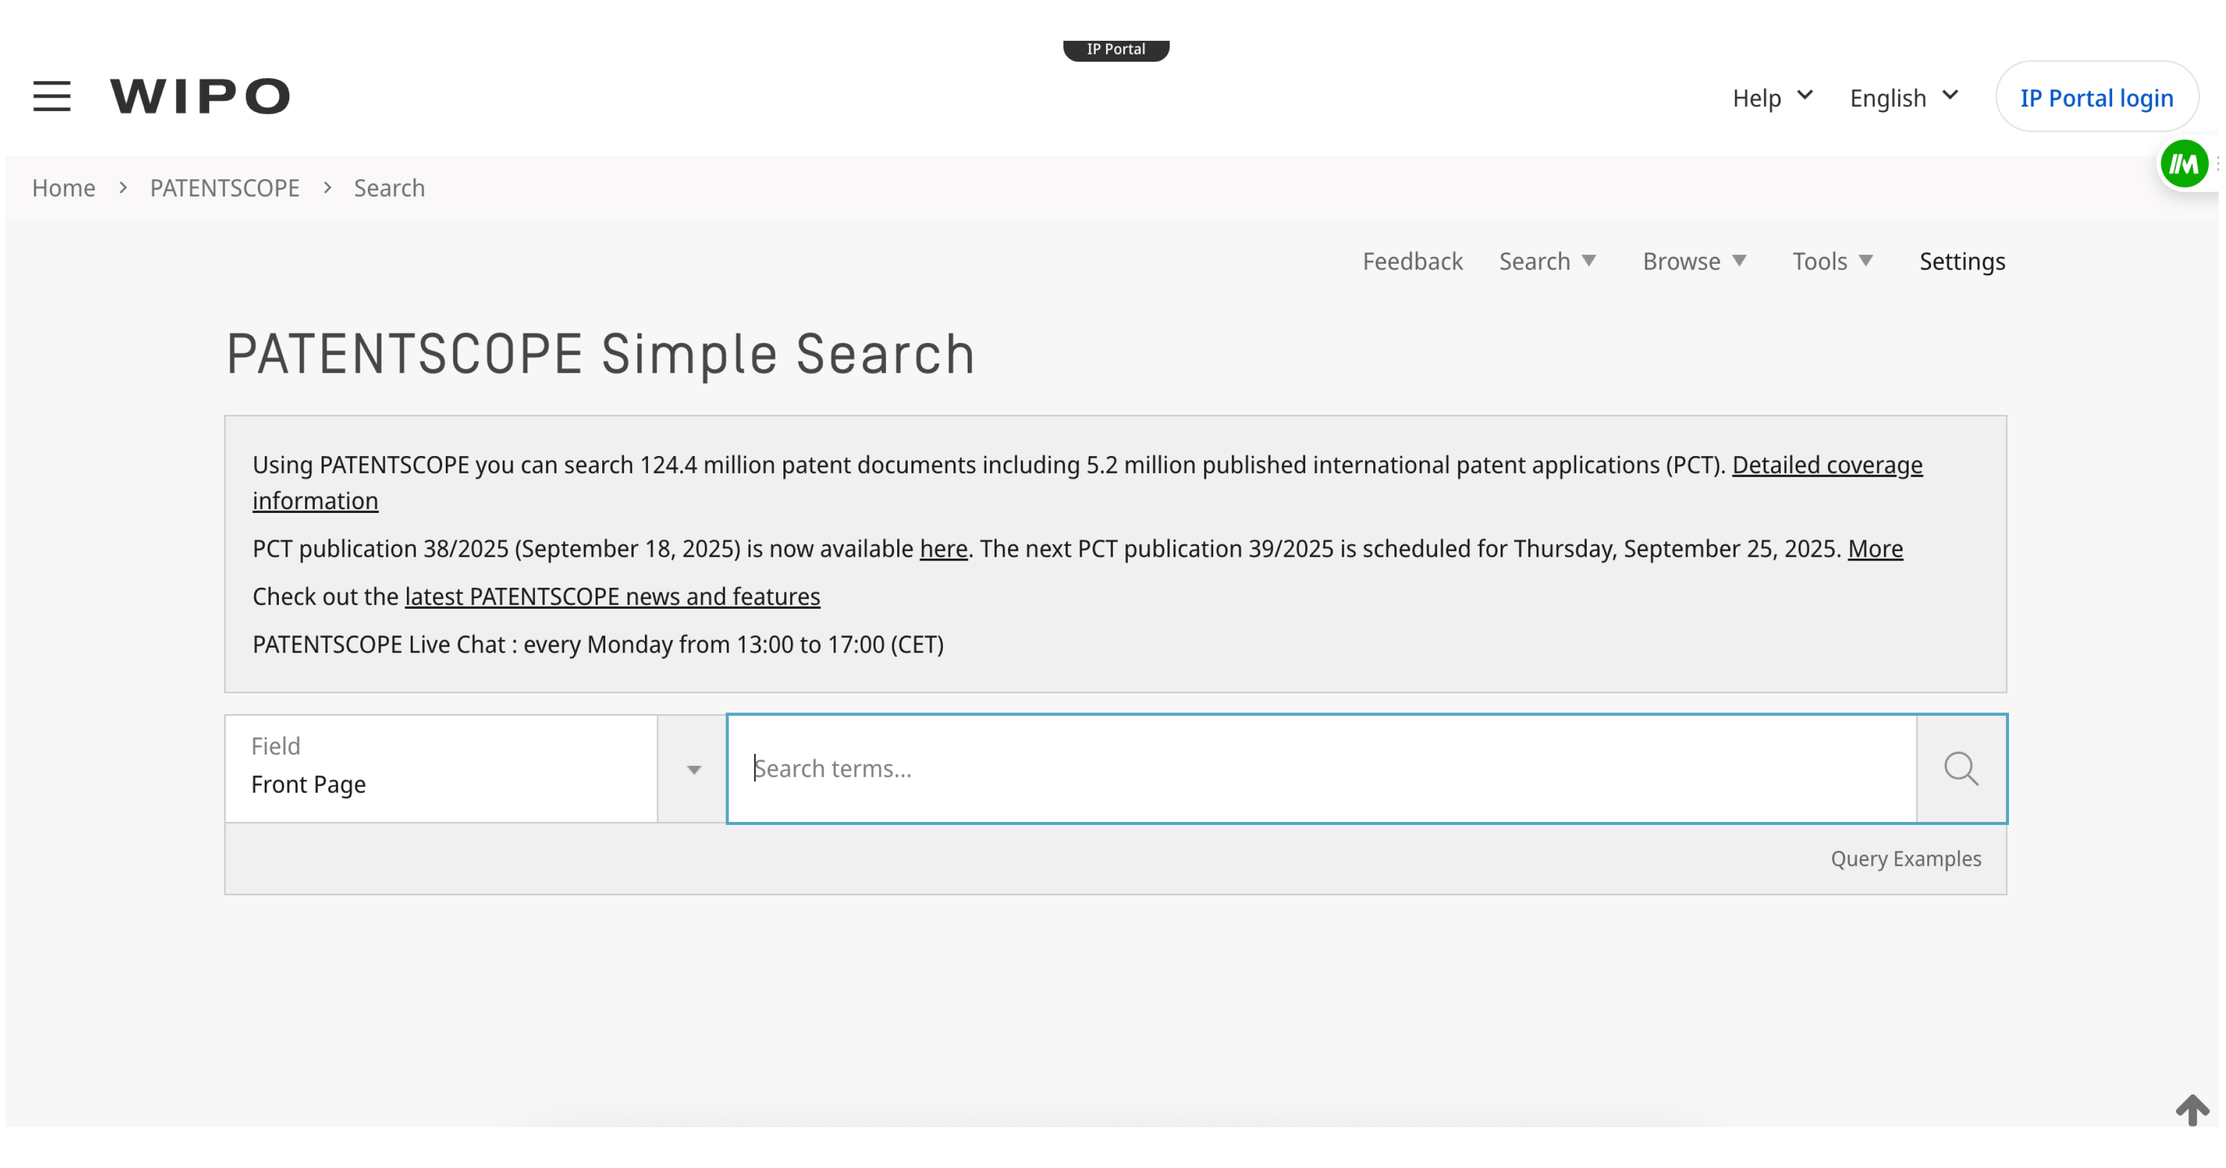This screenshot has width=2226, height=1168.
Task: Click latest PATENTSCOPE news and features link
Action: [x=612, y=596]
